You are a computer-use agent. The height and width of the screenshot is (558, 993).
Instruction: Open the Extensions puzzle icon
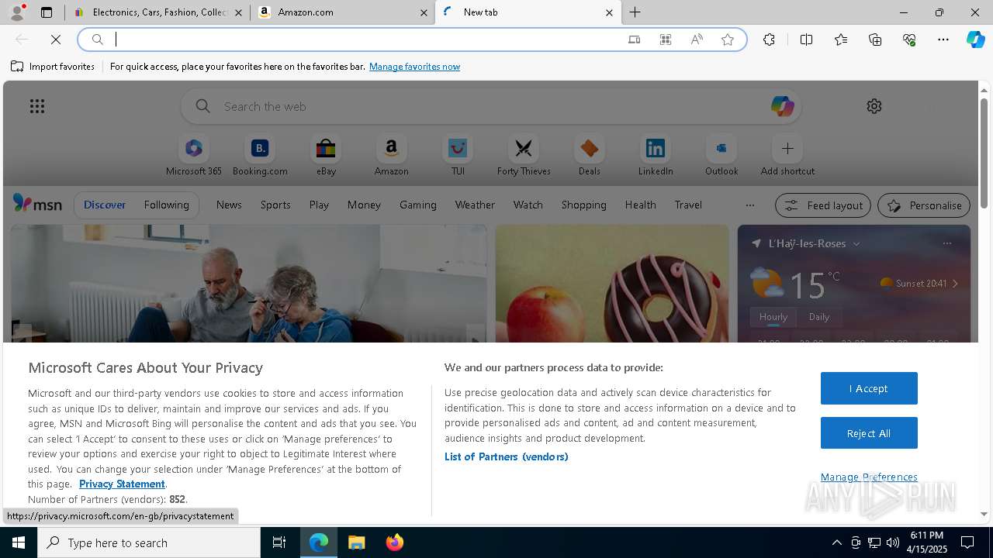(769, 40)
